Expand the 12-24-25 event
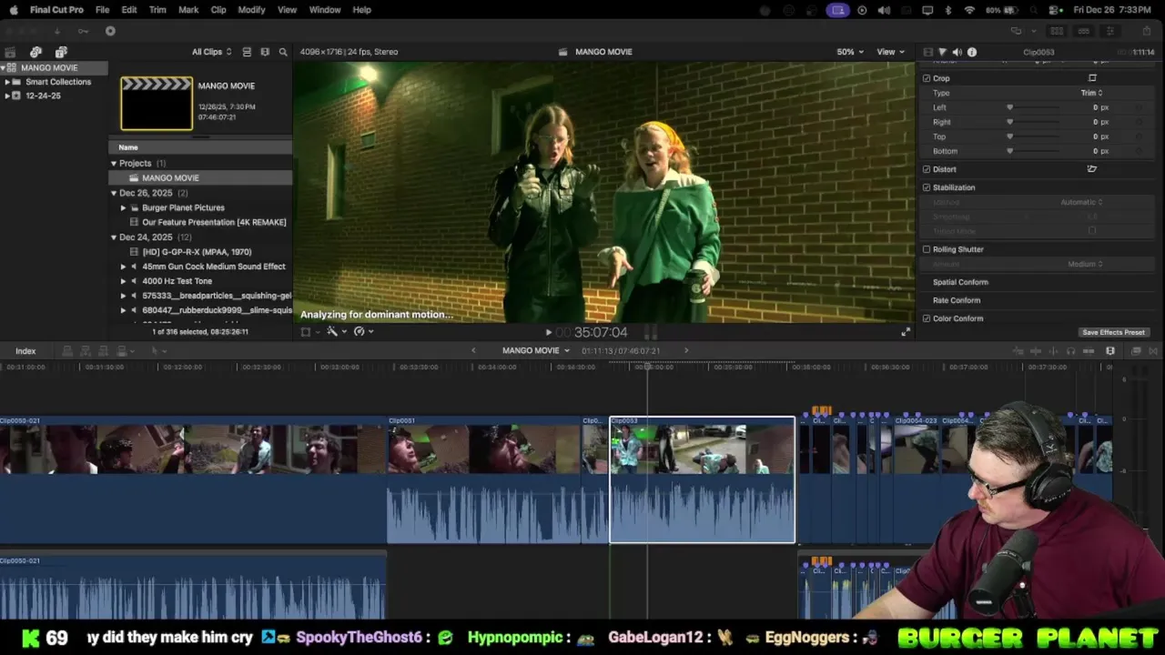Viewport: 1165px width, 655px height. click(x=7, y=96)
